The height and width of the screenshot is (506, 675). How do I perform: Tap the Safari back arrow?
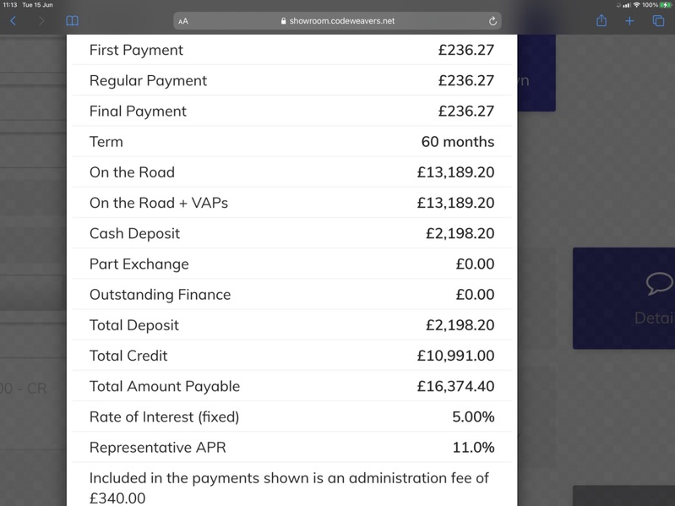13,20
